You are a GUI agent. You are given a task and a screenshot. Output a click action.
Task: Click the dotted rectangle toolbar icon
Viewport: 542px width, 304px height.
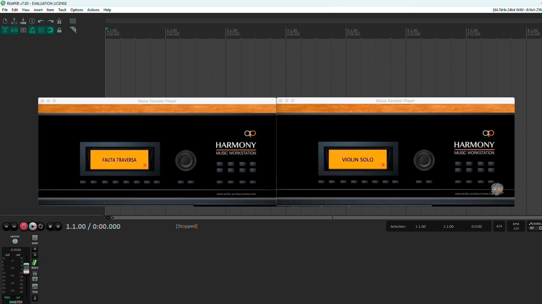point(73,21)
